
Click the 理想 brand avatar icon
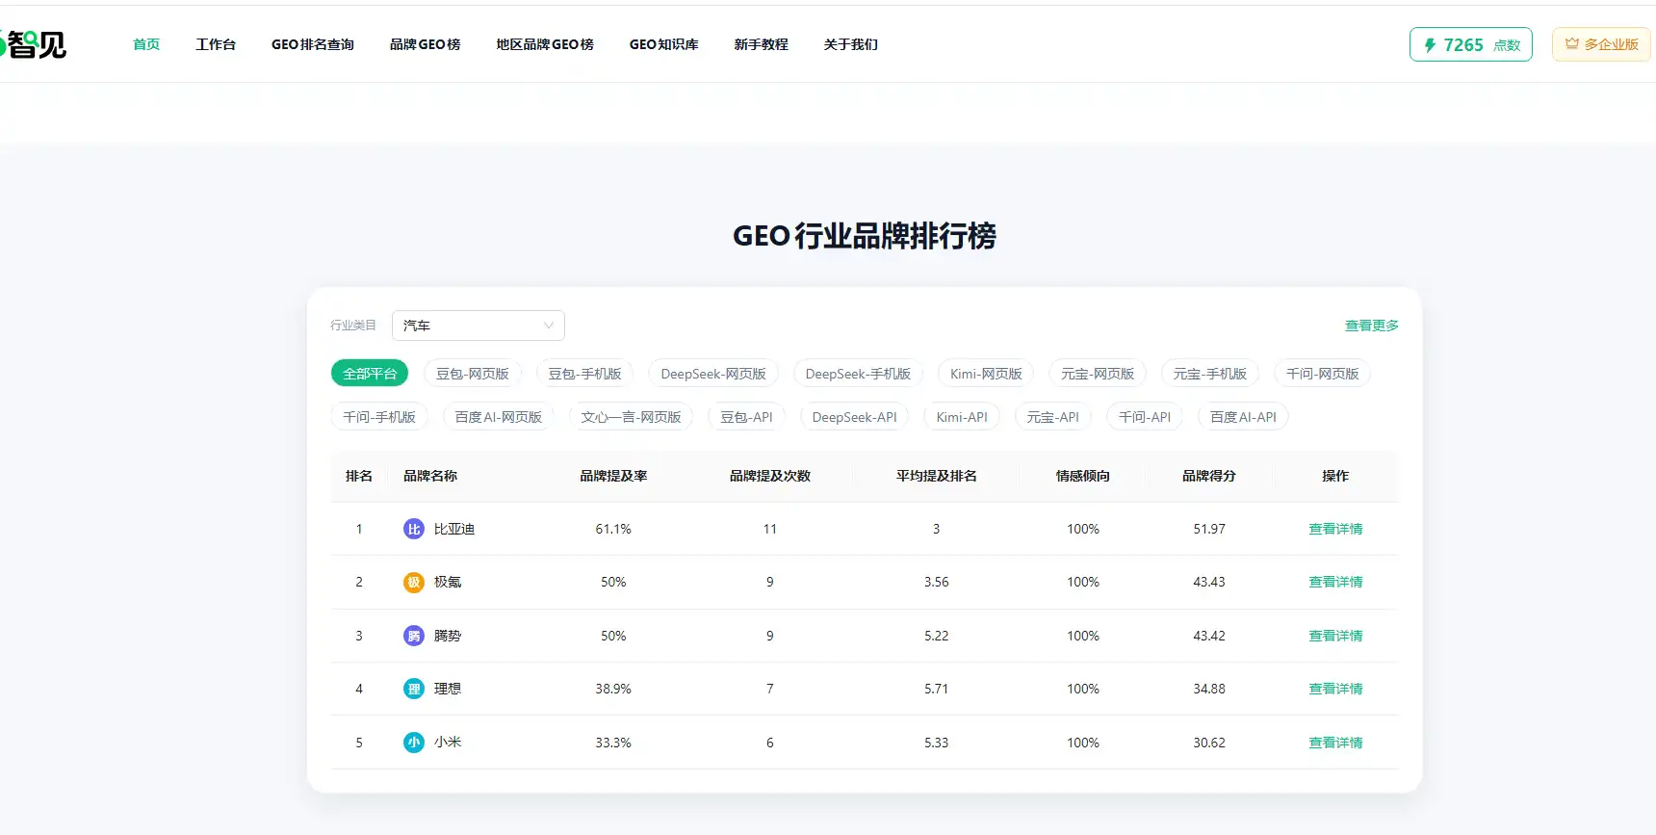[x=414, y=689]
